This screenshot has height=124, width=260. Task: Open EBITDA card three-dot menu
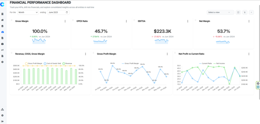[x=188, y=21]
